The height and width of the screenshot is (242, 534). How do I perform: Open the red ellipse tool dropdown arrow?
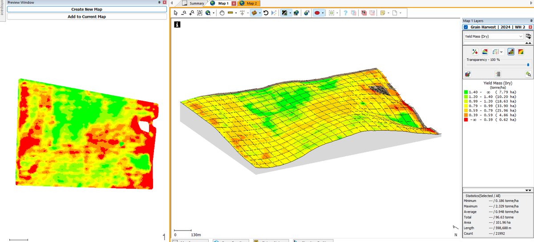[324, 13]
